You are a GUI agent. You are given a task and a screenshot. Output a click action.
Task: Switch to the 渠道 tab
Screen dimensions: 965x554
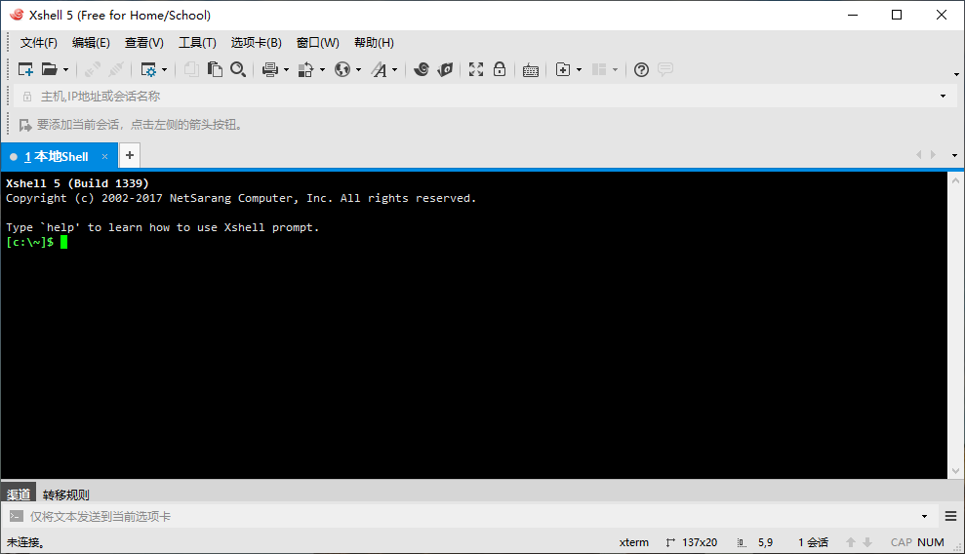click(19, 495)
